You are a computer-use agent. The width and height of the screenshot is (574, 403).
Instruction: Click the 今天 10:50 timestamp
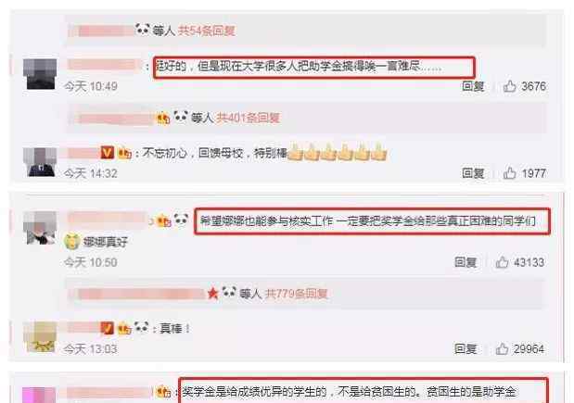[x=91, y=262]
